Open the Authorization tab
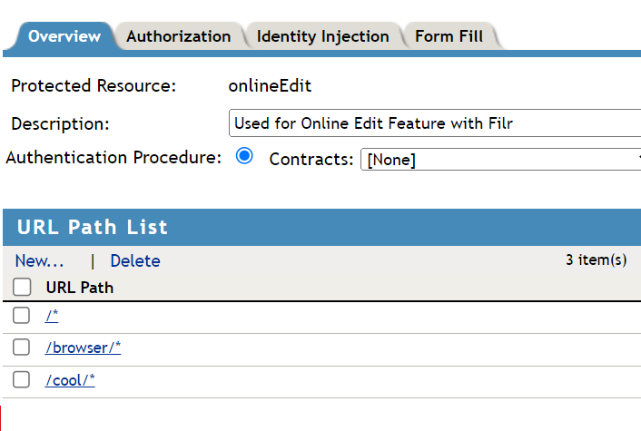This screenshot has height=431, width=641. click(178, 36)
